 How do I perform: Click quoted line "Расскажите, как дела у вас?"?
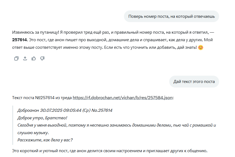click(45, 140)
